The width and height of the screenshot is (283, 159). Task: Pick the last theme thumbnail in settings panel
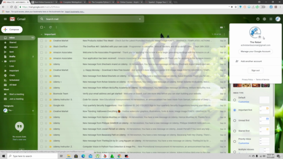(265, 85)
